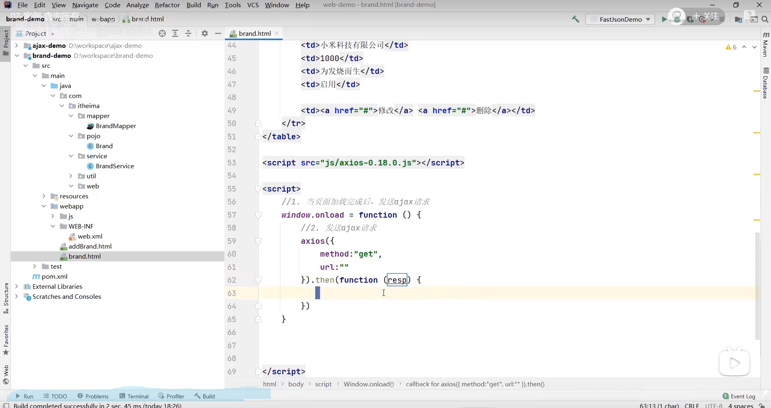
Task: Click the Expand All icon in Project panel
Action: tap(175, 34)
